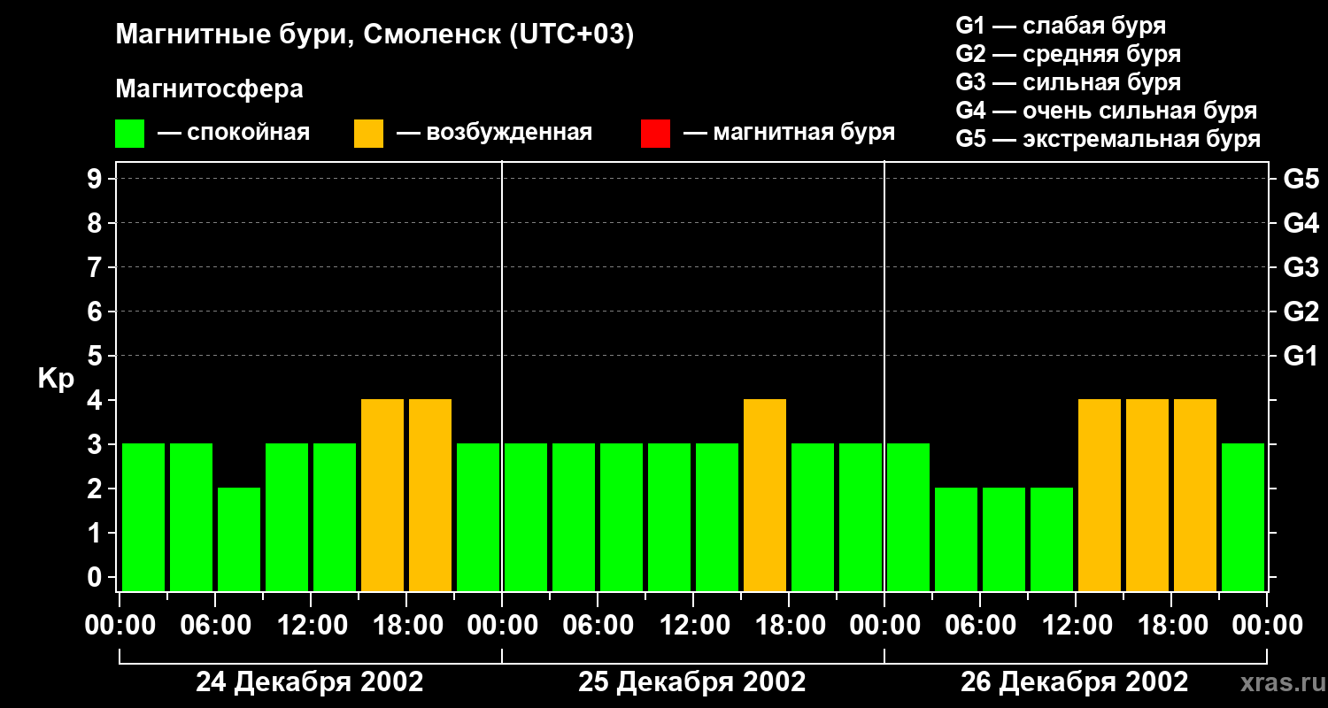Click the '18:00' tick label for 25 Декабря
Viewport: 1328px width, 708px height.
point(789,625)
